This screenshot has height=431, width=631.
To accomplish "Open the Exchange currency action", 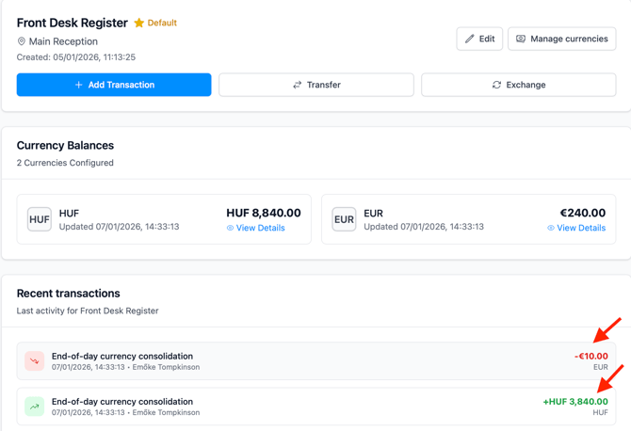I will (x=518, y=85).
